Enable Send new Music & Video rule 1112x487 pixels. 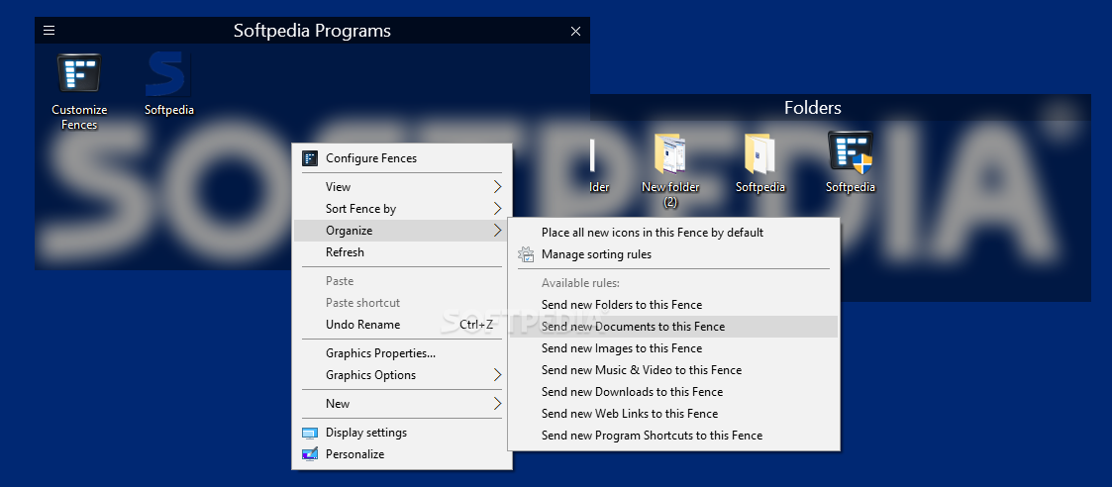pos(673,370)
